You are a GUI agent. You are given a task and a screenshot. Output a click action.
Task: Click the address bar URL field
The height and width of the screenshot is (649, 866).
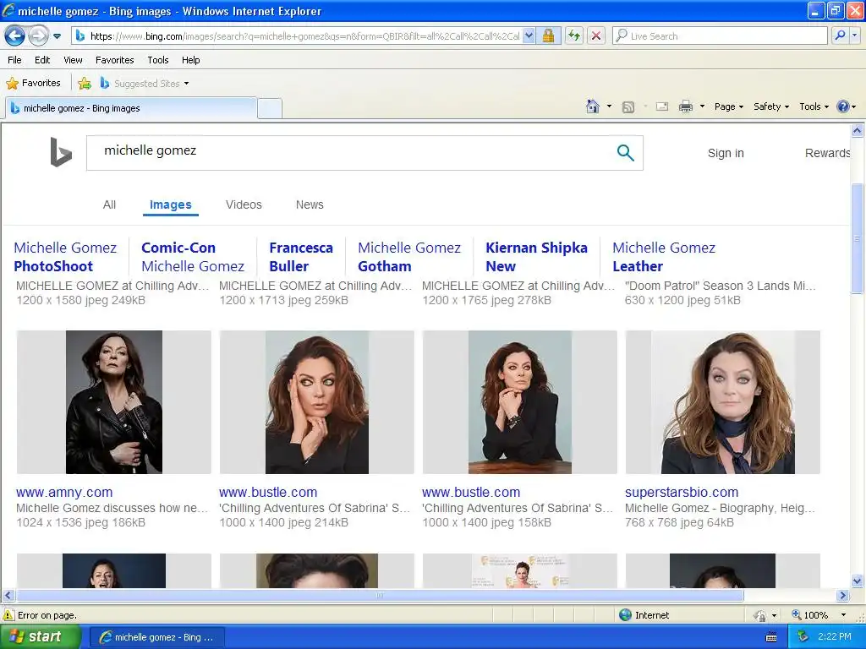[x=298, y=36]
